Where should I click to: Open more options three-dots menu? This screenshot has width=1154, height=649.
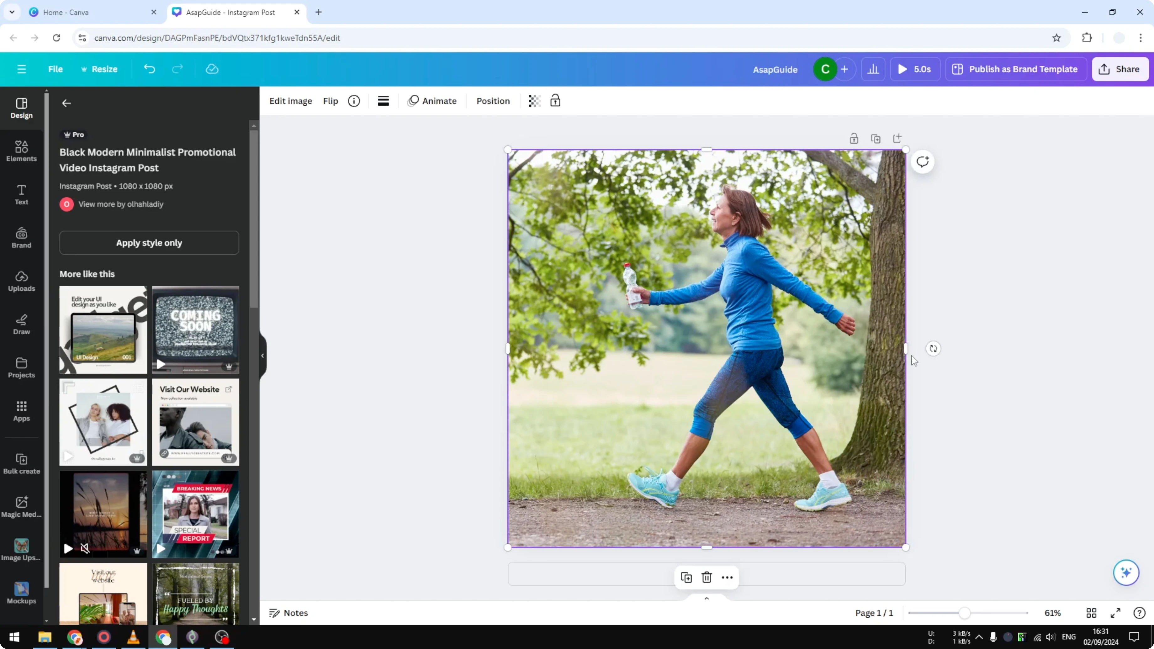tap(728, 577)
